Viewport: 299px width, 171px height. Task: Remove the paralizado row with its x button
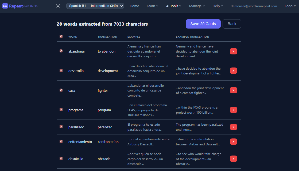click(234, 127)
